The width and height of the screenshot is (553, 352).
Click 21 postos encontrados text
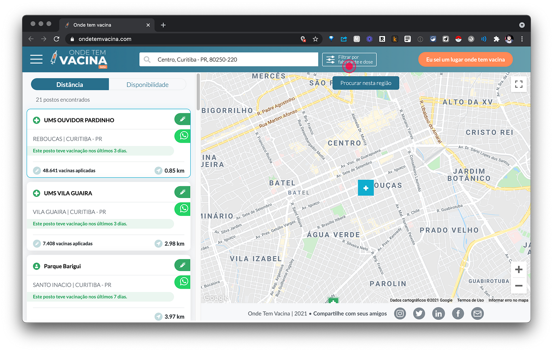(63, 100)
